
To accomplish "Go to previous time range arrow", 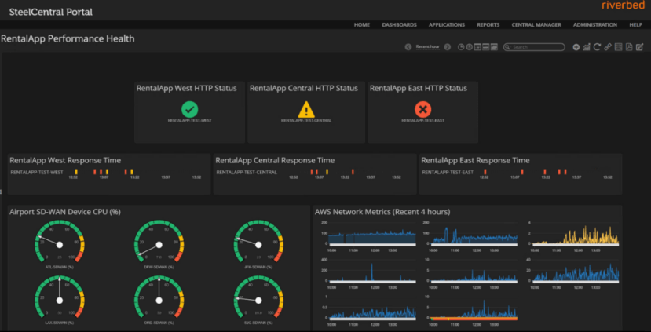I will point(408,47).
